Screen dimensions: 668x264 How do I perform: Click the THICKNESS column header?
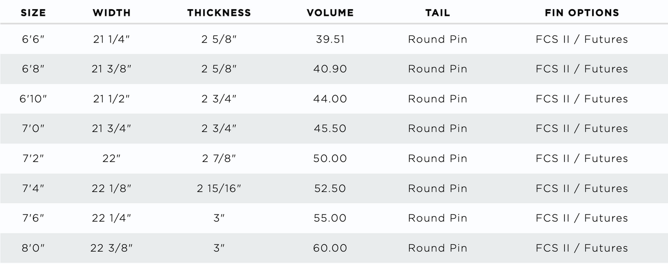click(219, 13)
